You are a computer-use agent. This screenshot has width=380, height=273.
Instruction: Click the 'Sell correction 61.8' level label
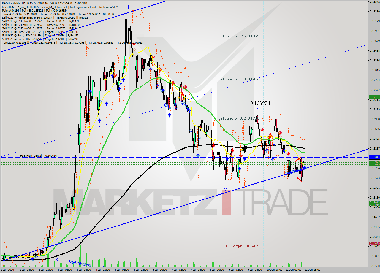tap(239, 79)
